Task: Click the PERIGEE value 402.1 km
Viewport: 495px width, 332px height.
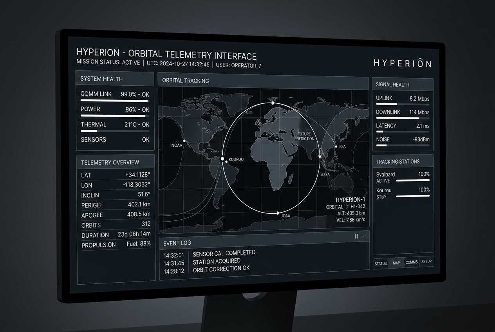Action: (139, 204)
